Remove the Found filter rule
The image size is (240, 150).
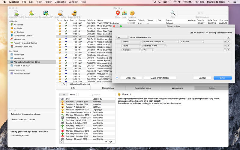click(x=225, y=46)
